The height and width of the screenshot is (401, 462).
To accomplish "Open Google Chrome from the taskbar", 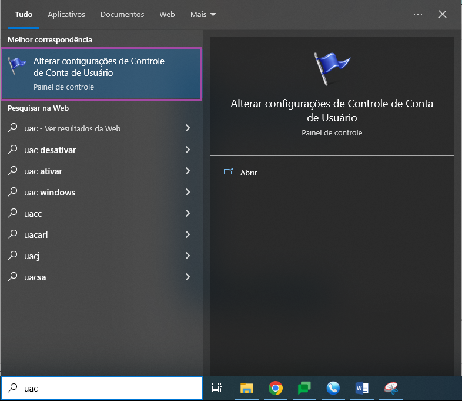I will click(276, 387).
